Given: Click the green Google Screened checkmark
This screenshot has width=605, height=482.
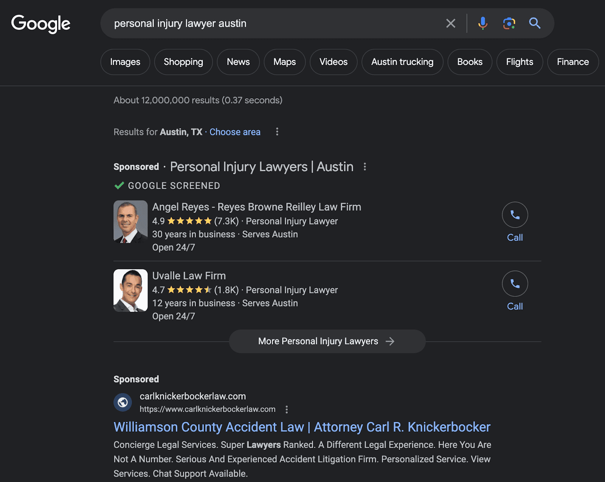Looking at the screenshot, I should click(x=119, y=185).
